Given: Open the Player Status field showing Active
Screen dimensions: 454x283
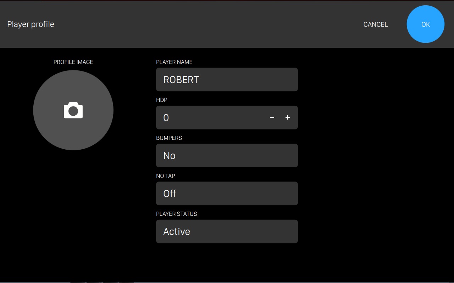Looking at the screenshot, I should (x=227, y=231).
